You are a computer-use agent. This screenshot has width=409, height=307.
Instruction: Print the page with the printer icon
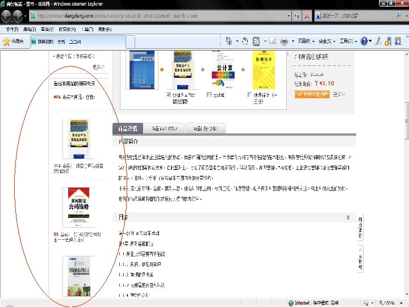(284, 42)
